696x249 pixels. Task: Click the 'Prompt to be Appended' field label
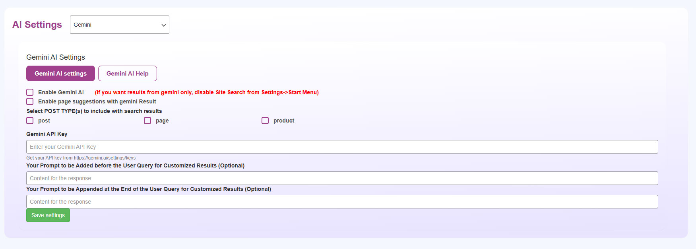pos(149,189)
